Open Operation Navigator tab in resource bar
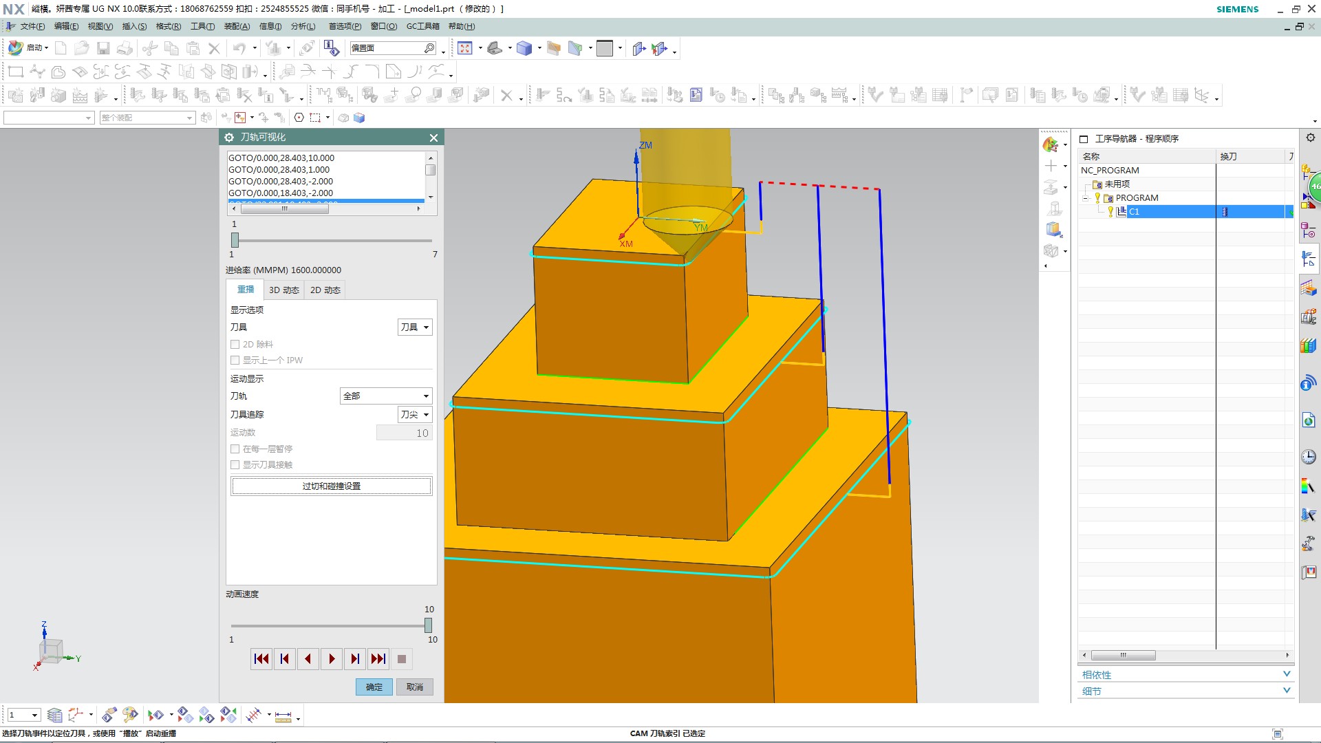 pos(1309,259)
